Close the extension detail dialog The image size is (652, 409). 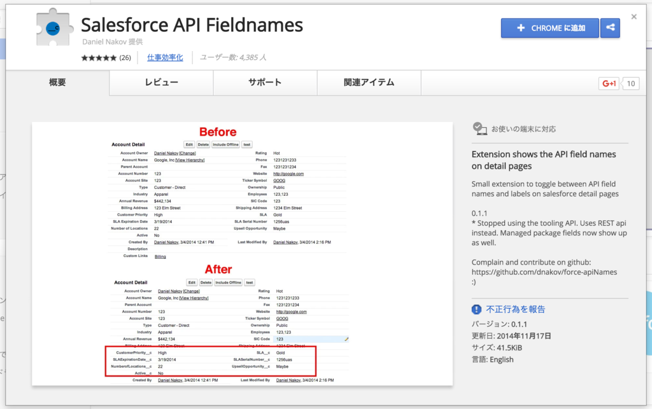pos(634,17)
